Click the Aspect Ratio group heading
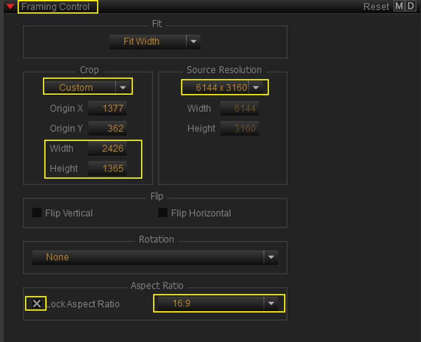The width and height of the screenshot is (421, 342). pyautogui.click(x=157, y=286)
